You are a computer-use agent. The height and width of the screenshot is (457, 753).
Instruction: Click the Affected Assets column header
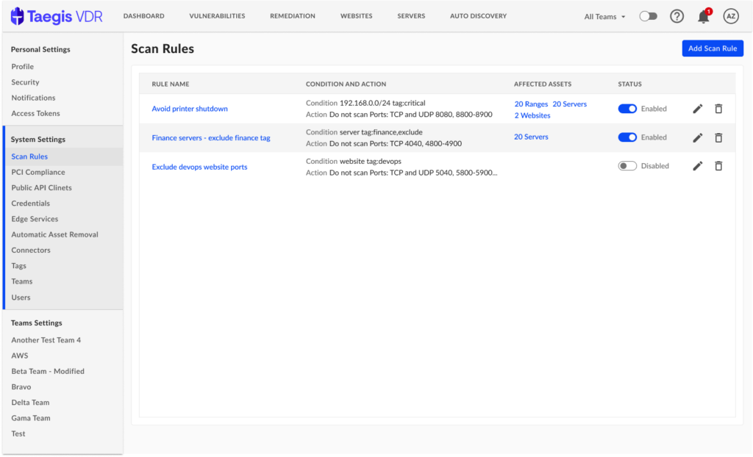pyautogui.click(x=543, y=84)
